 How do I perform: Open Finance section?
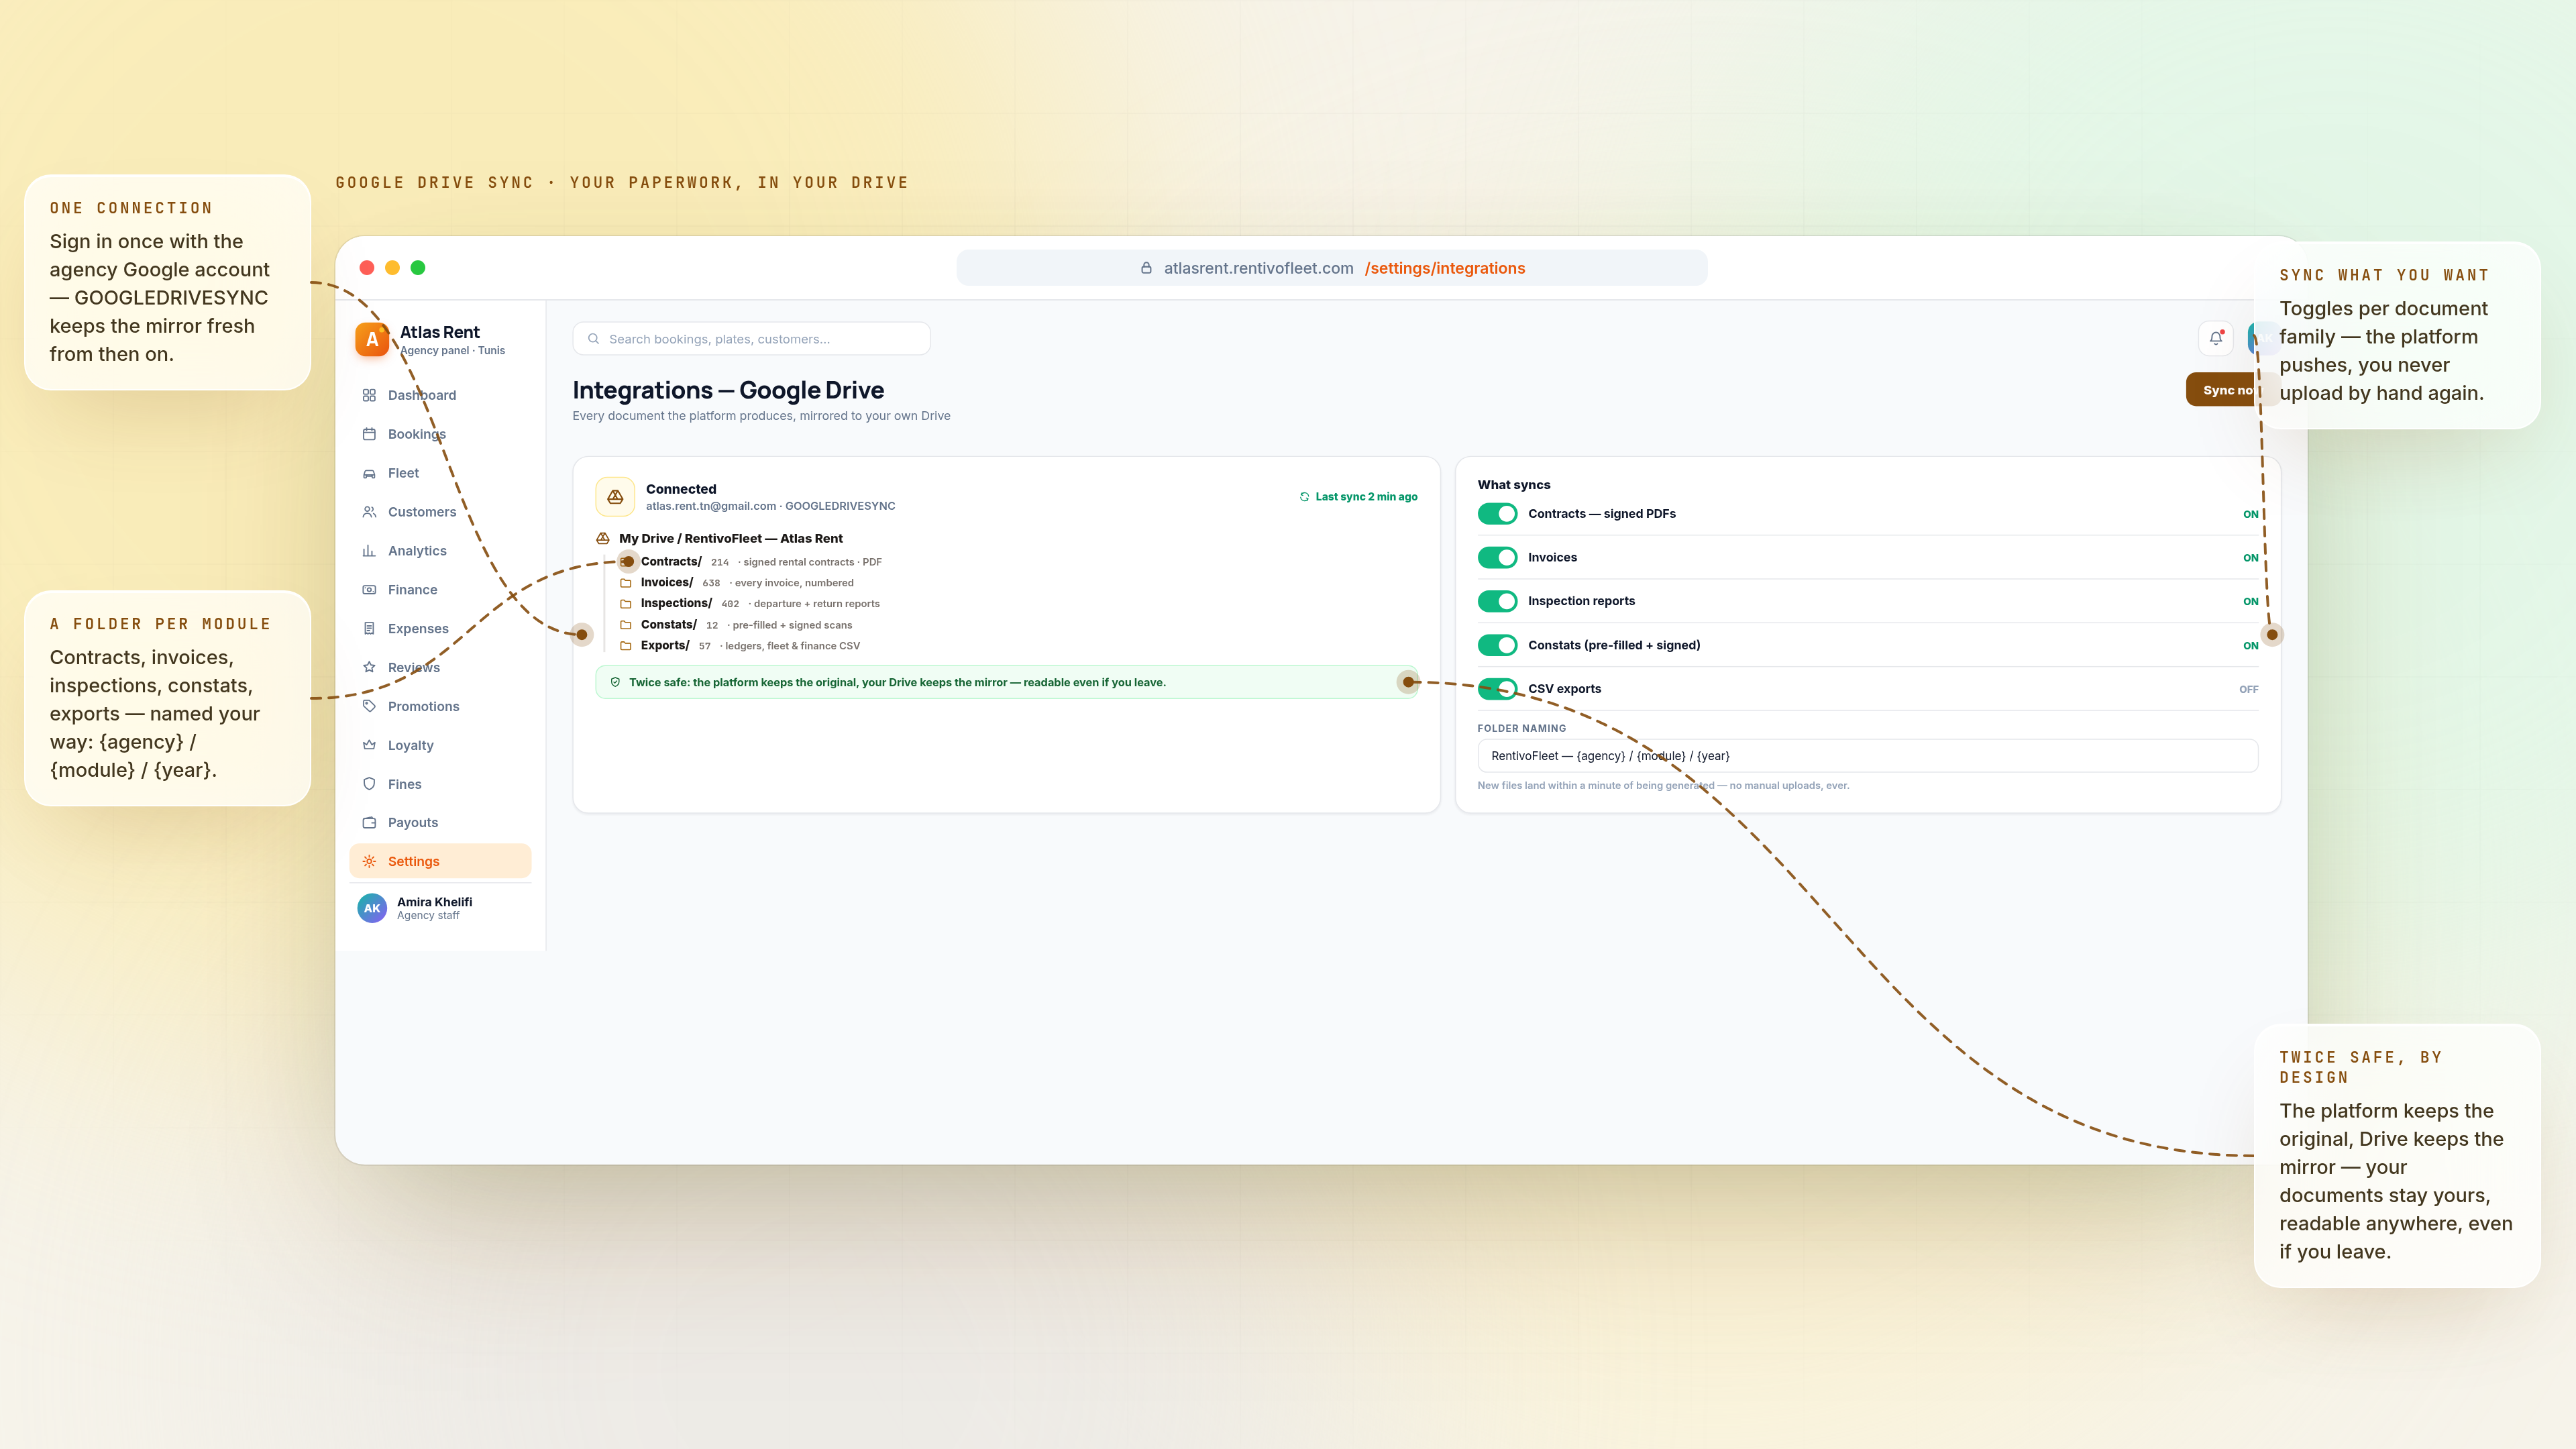click(440, 590)
